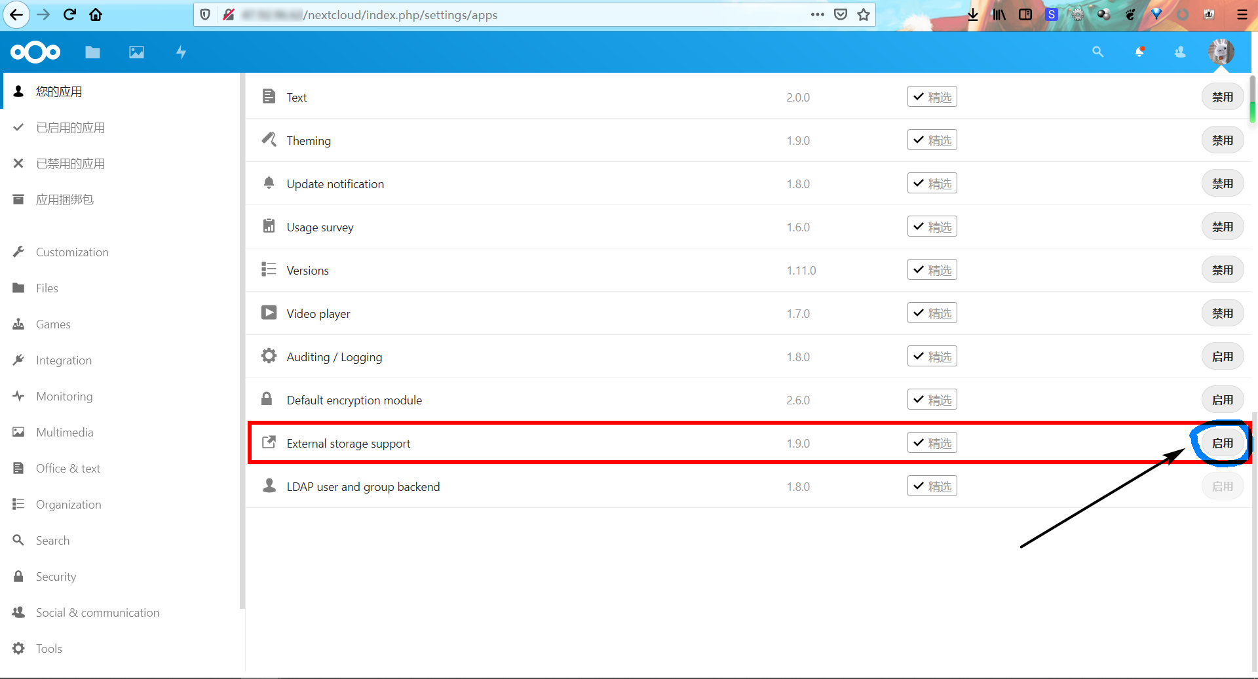Viewport: 1258px width, 679px height.
Task: Open the browser menu hamburger
Action: click(x=1242, y=14)
